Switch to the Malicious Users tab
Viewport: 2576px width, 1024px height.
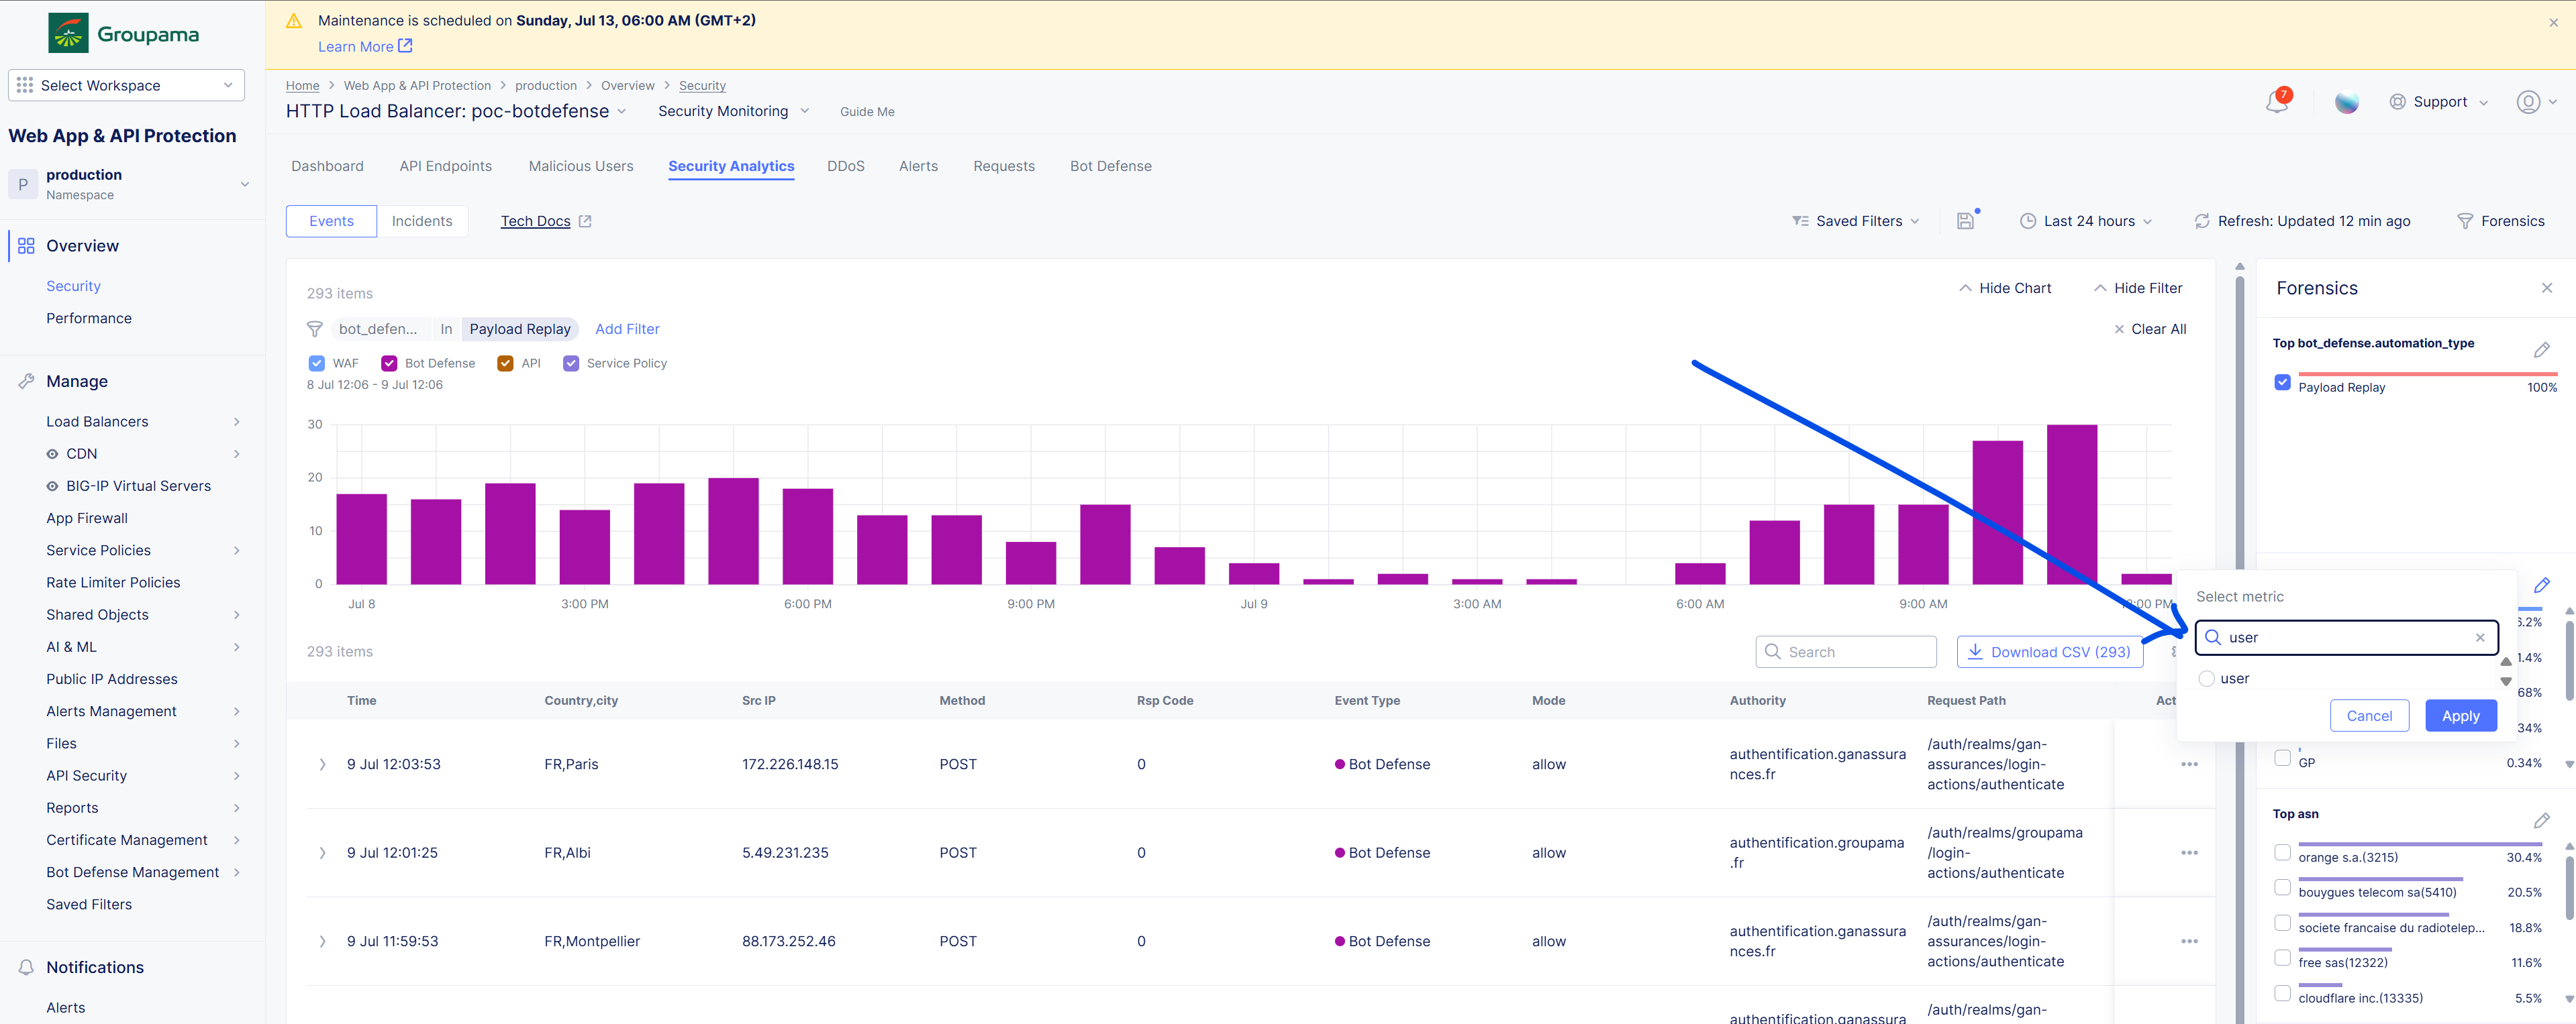click(581, 166)
